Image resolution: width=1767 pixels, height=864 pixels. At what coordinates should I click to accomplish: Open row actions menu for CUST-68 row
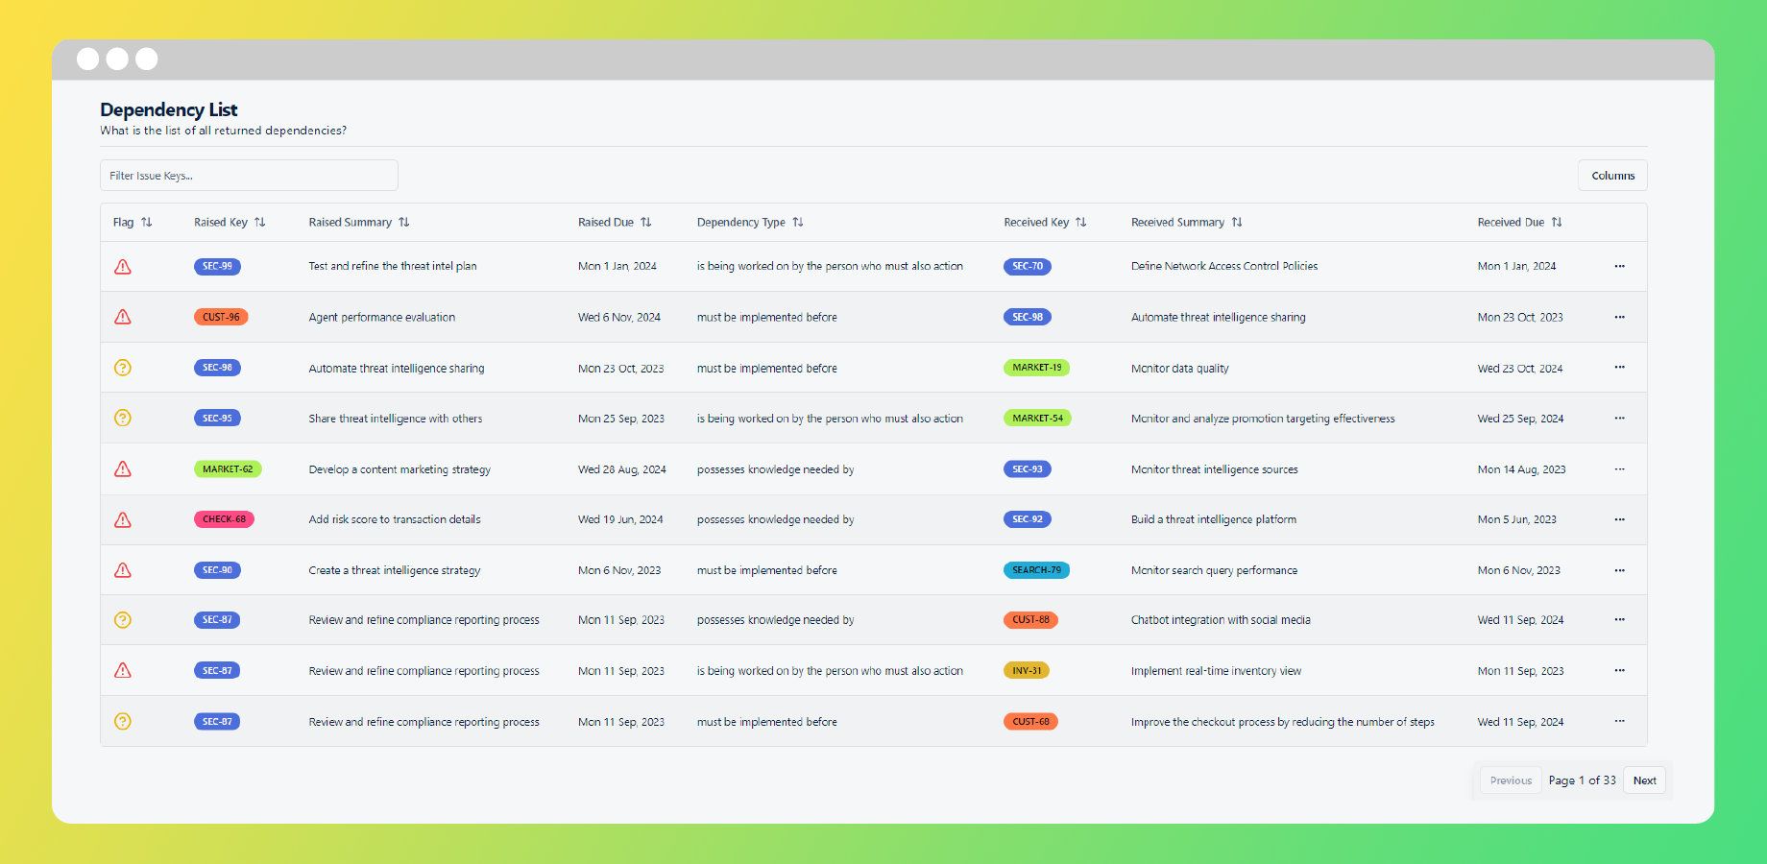click(1620, 721)
